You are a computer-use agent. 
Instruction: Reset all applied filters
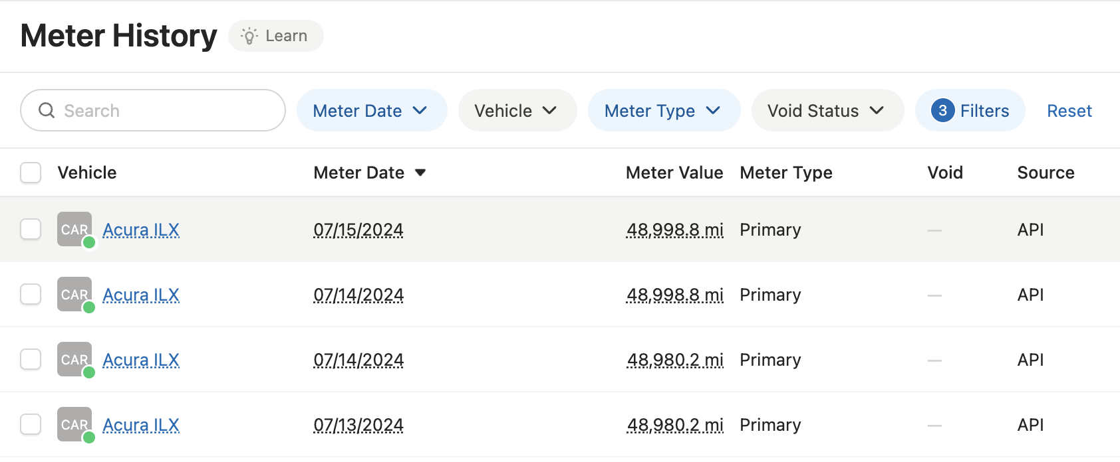1069,110
